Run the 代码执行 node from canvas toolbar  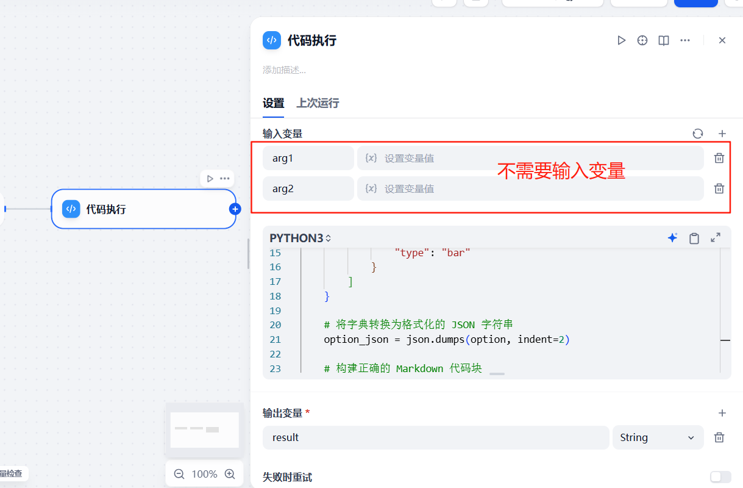pos(210,179)
